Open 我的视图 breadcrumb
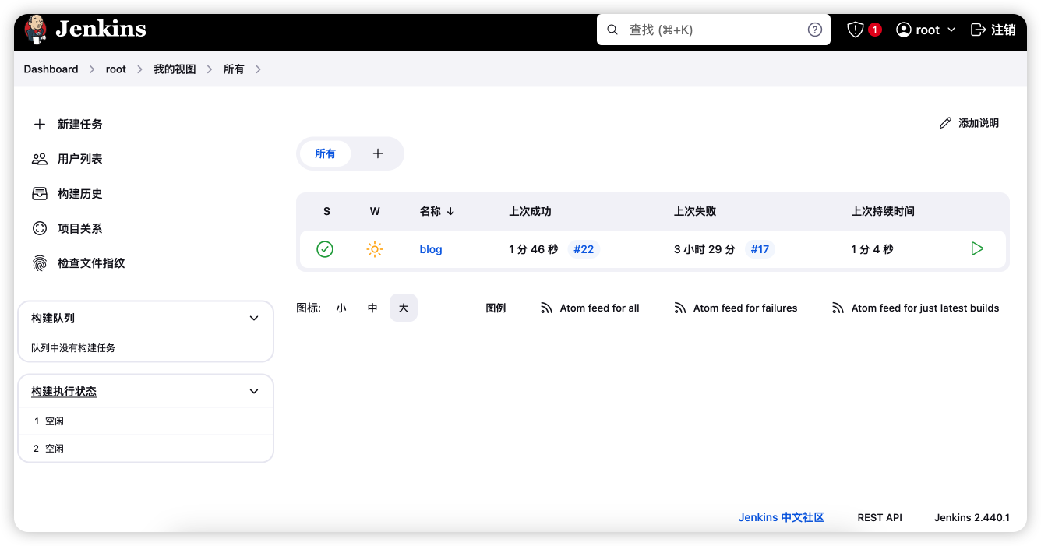The width and height of the screenshot is (1041, 546). click(x=175, y=69)
